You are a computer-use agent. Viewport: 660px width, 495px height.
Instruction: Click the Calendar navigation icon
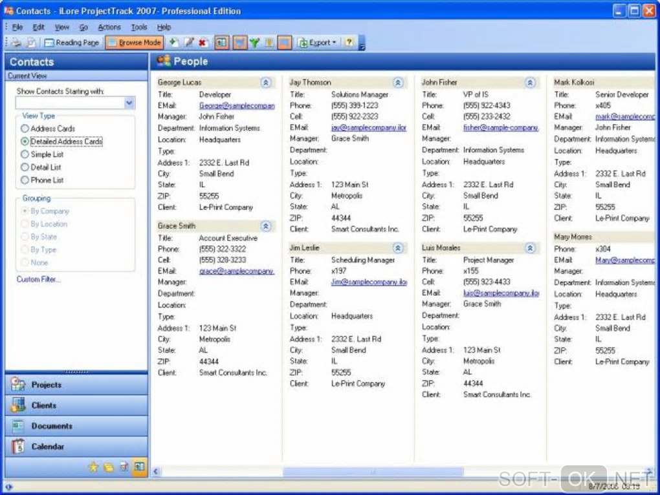pos(18,447)
